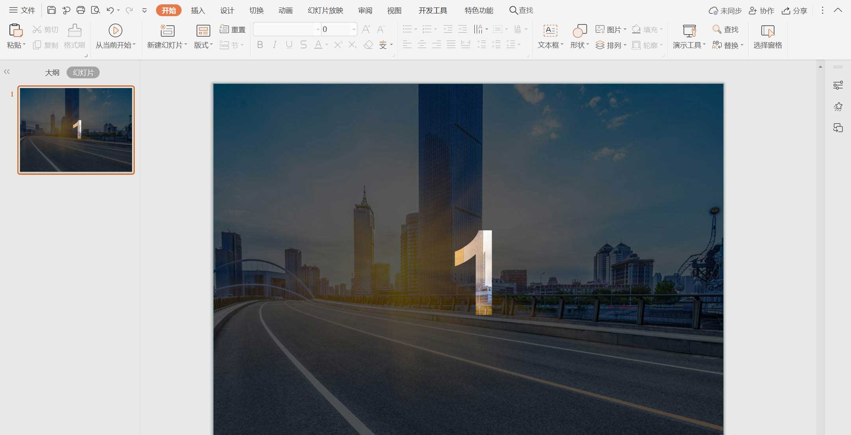Screen dimensions: 851x435
Task: Start slideshow from current slide
Action: (115, 31)
